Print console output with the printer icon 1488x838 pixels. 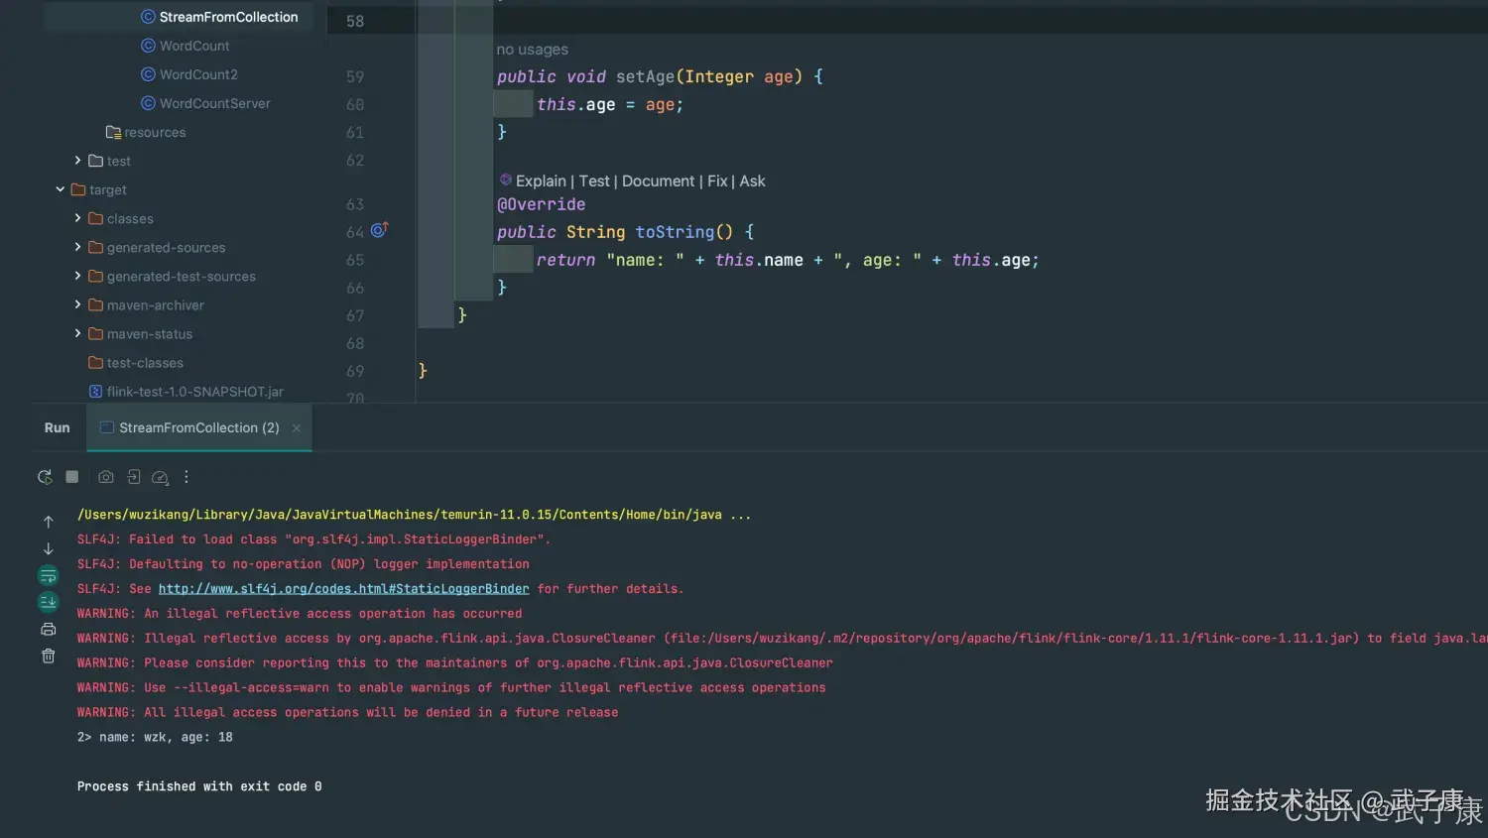(48, 629)
